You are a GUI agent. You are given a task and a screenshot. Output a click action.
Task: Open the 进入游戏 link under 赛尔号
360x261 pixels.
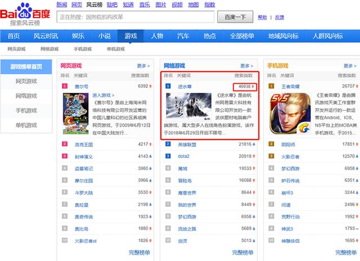(x=103, y=96)
